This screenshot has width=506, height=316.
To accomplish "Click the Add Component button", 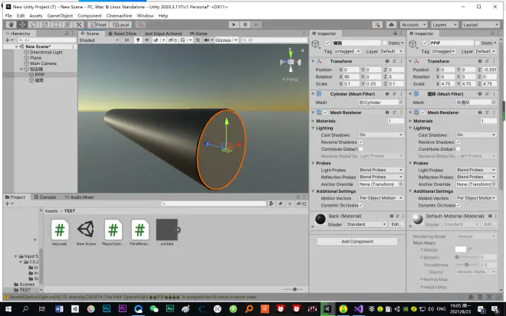I will [356, 241].
